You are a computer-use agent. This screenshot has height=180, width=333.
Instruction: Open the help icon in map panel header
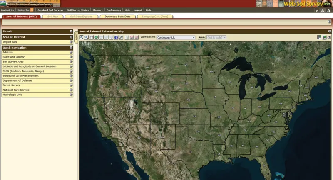coord(329,37)
